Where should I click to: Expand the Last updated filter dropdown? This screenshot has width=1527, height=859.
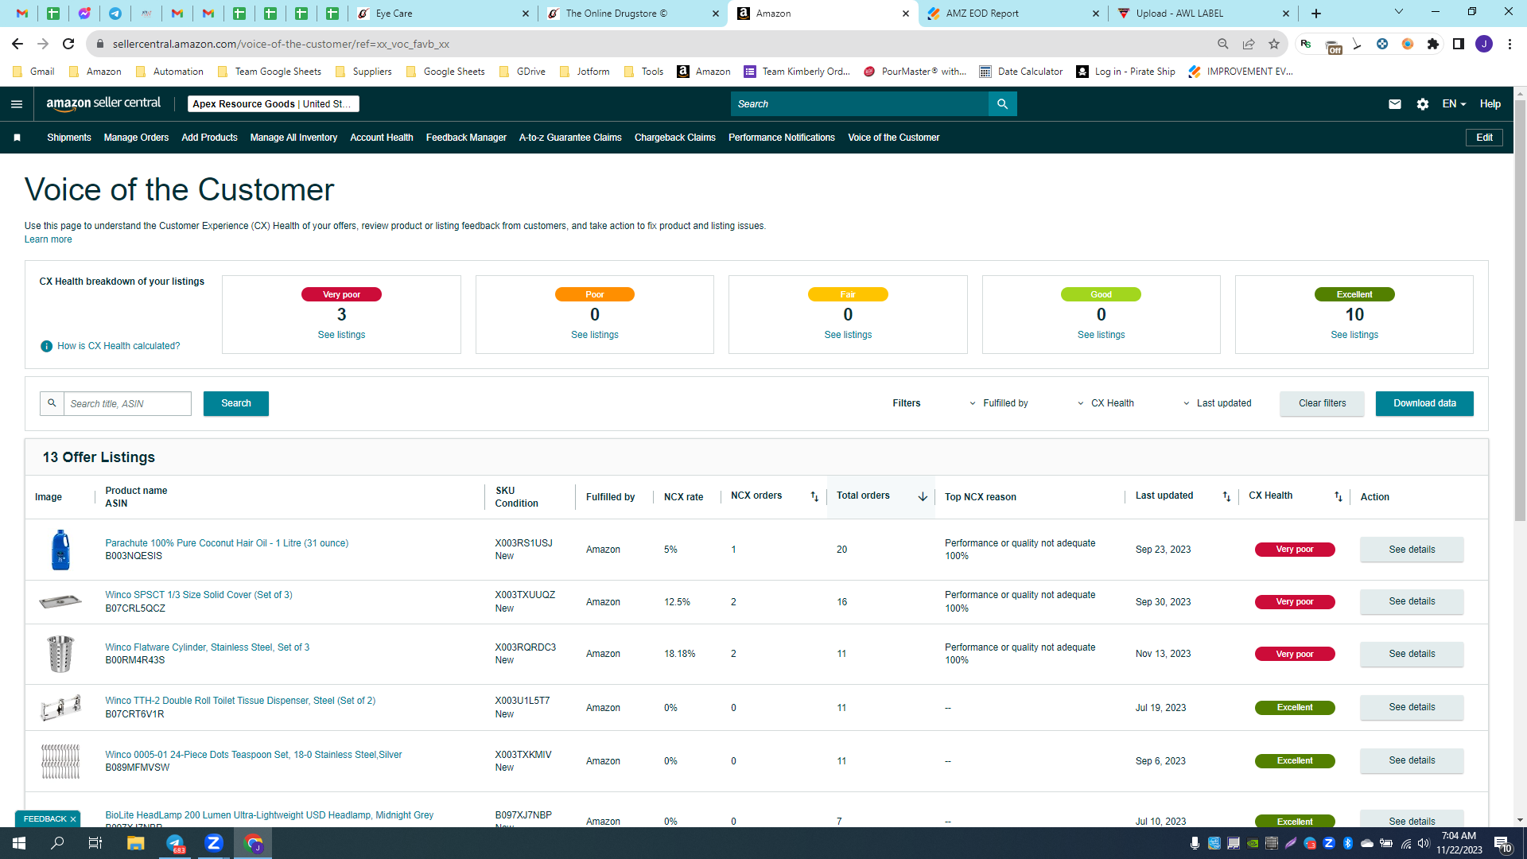point(1217,403)
